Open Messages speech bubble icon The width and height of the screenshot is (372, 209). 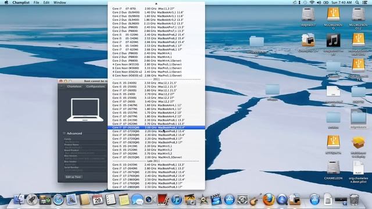137,200
